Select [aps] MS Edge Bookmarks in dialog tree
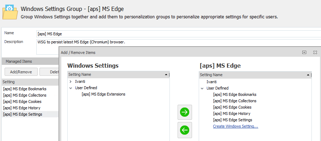The image size is (321, 141). click(x=235, y=94)
